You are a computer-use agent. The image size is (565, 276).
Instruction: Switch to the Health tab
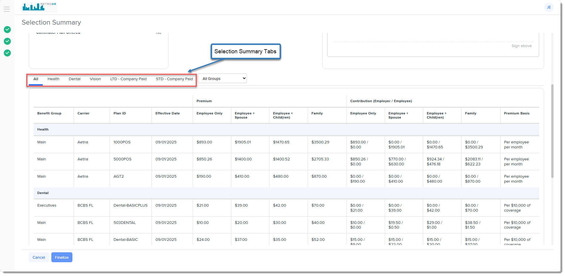tap(53, 79)
